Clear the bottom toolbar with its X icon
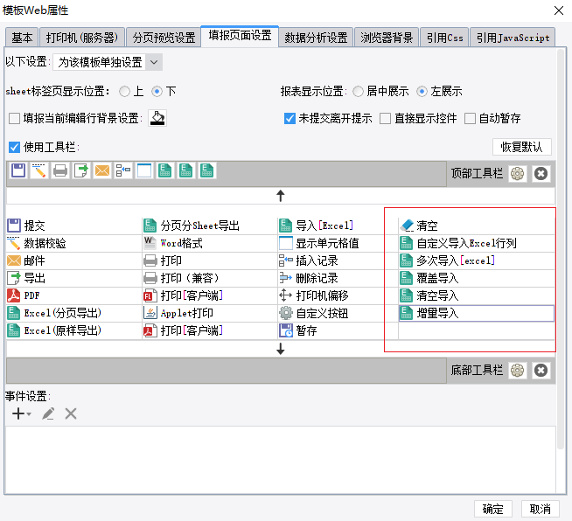The image size is (572, 521). 541,371
